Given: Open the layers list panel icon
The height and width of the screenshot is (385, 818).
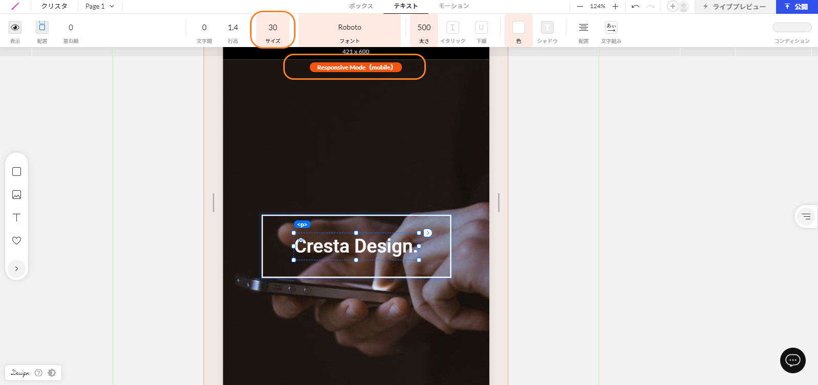Looking at the screenshot, I should pyautogui.click(x=806, y=217).
